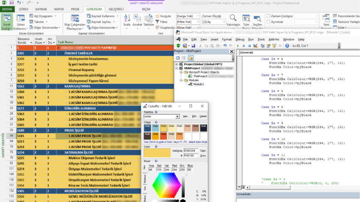
Task: Click View Code icon in Project Explorer
Action: (178, 58)
